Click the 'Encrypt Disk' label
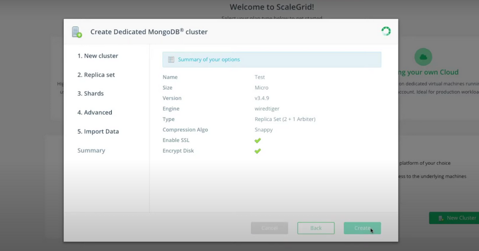This screenshot has width=479, height=251. (x=178, y=151)
